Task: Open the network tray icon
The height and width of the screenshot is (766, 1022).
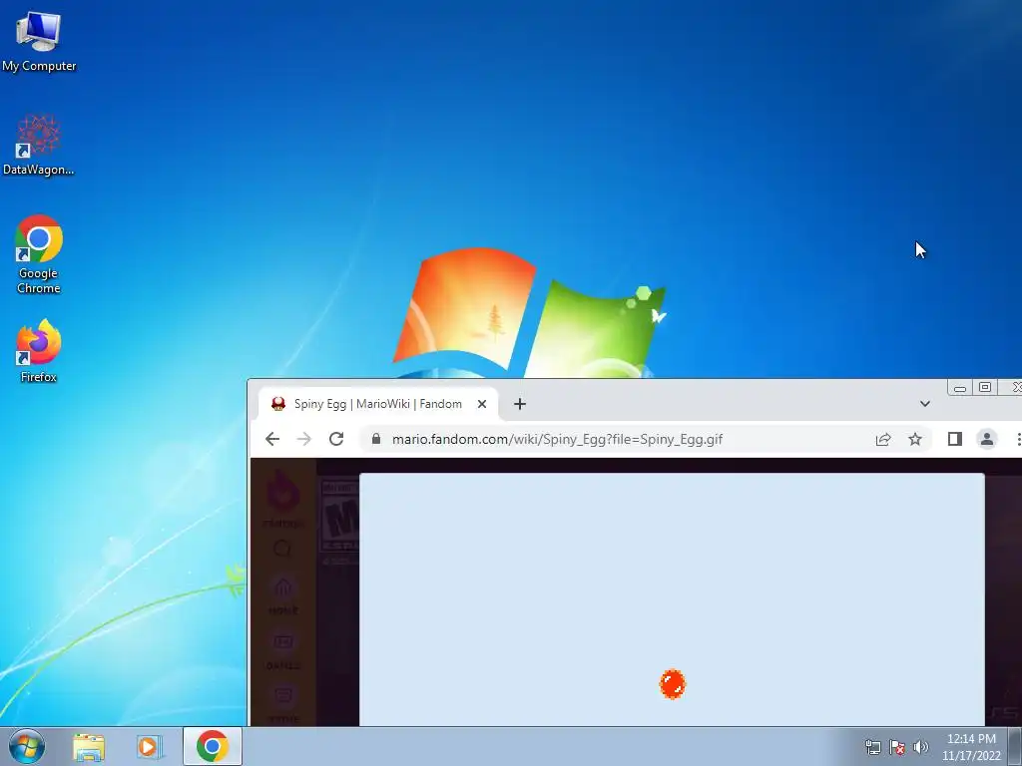Action: pos(872,747)
